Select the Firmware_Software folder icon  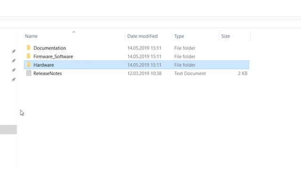[29, 56]
